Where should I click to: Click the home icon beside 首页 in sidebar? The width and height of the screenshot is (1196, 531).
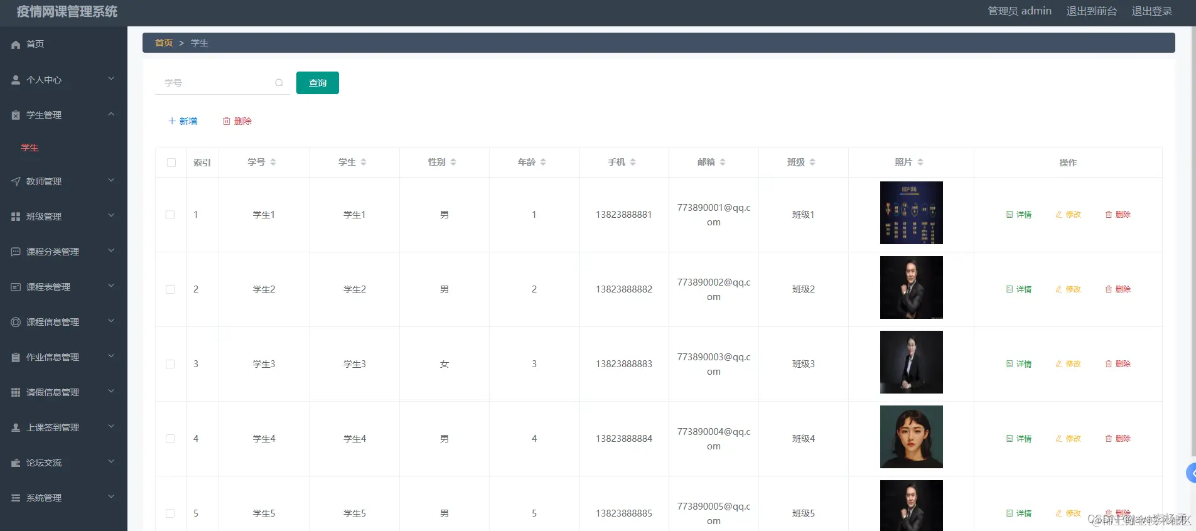[16, 45]
